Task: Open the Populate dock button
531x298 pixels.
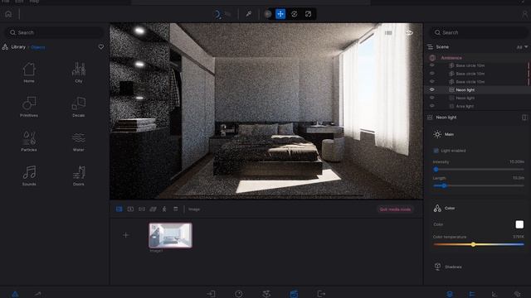Action: 266,294
